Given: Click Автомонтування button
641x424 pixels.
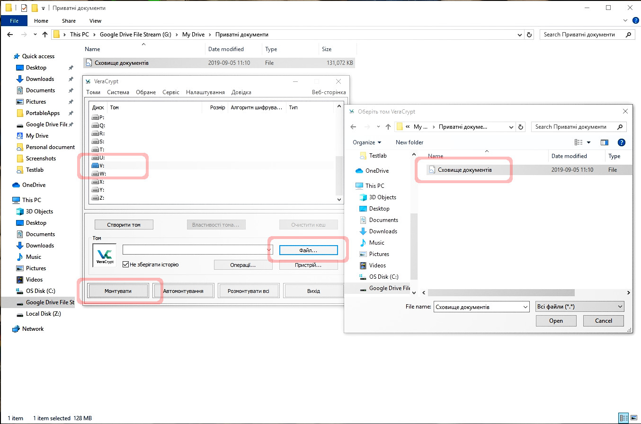Looking at the screenshot, I should [183, 291].
